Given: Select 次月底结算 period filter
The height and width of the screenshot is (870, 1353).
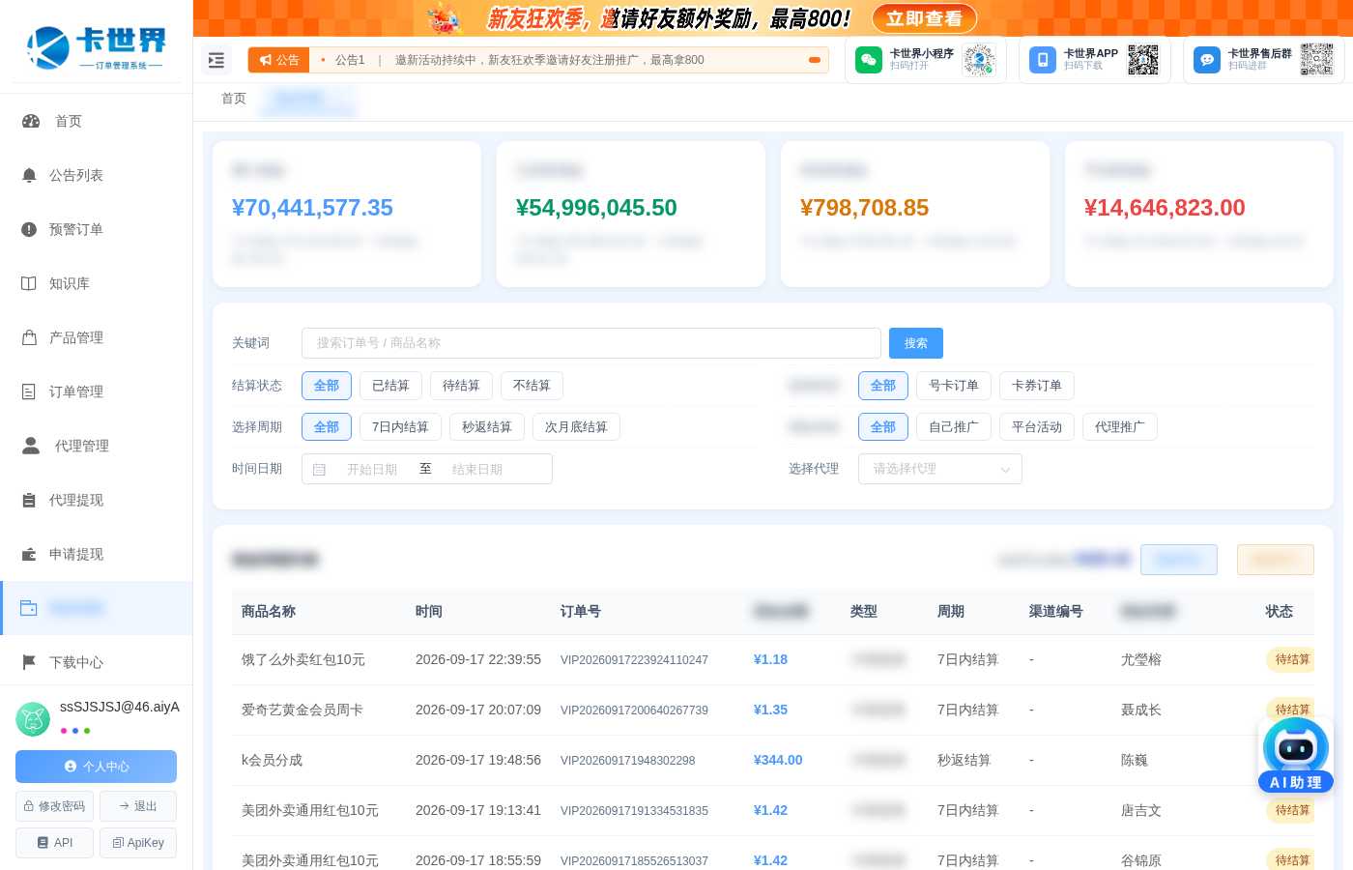Looking at the screenshot, I should 576,427.
